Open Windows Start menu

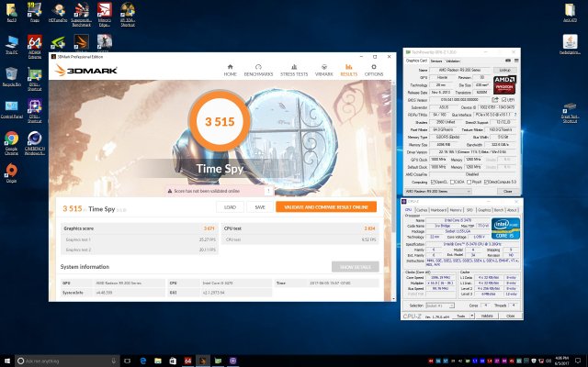[x=7, y=361]
